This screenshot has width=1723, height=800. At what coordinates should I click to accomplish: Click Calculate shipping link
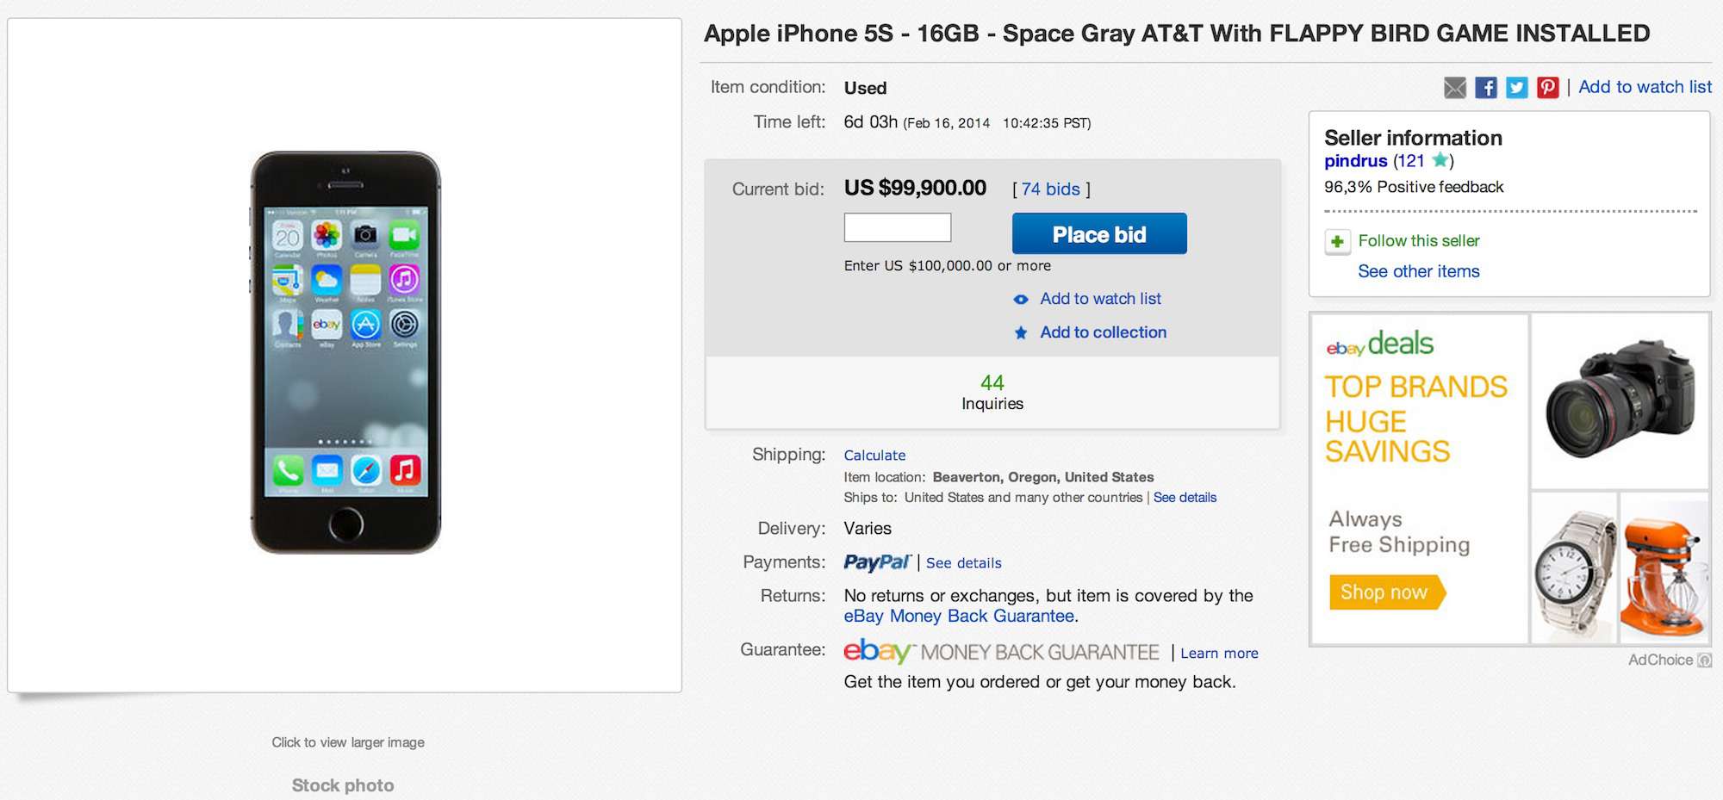[x=874, y=456]
